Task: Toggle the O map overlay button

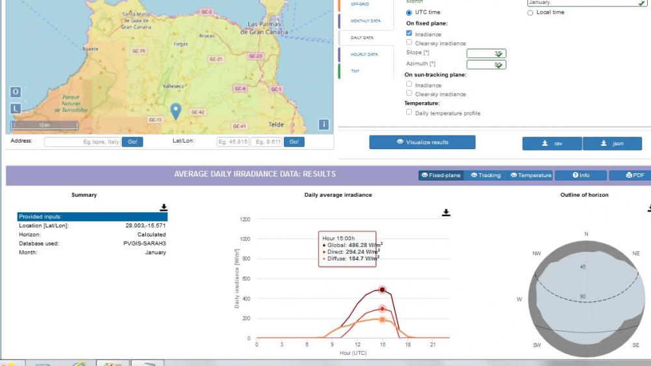Action: (16, 92)
